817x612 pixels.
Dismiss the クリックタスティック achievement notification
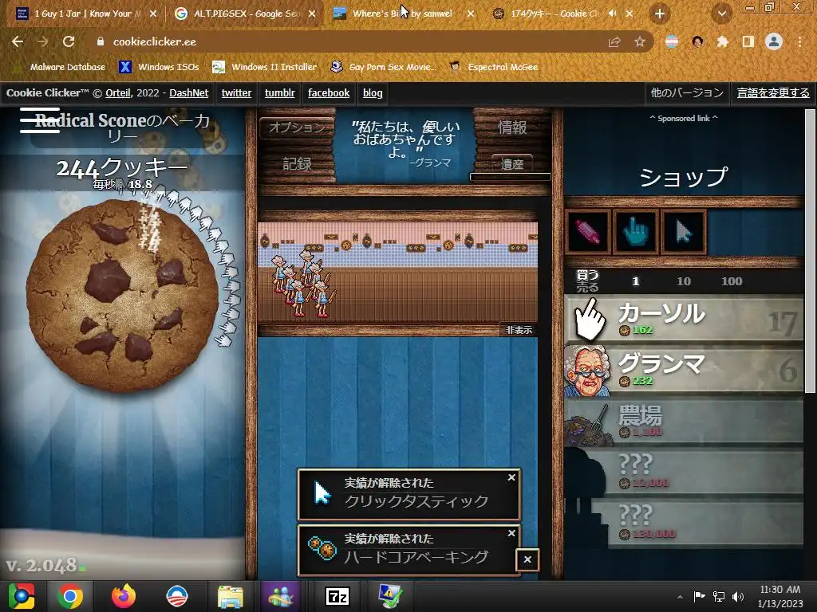(x=511, y=477)
